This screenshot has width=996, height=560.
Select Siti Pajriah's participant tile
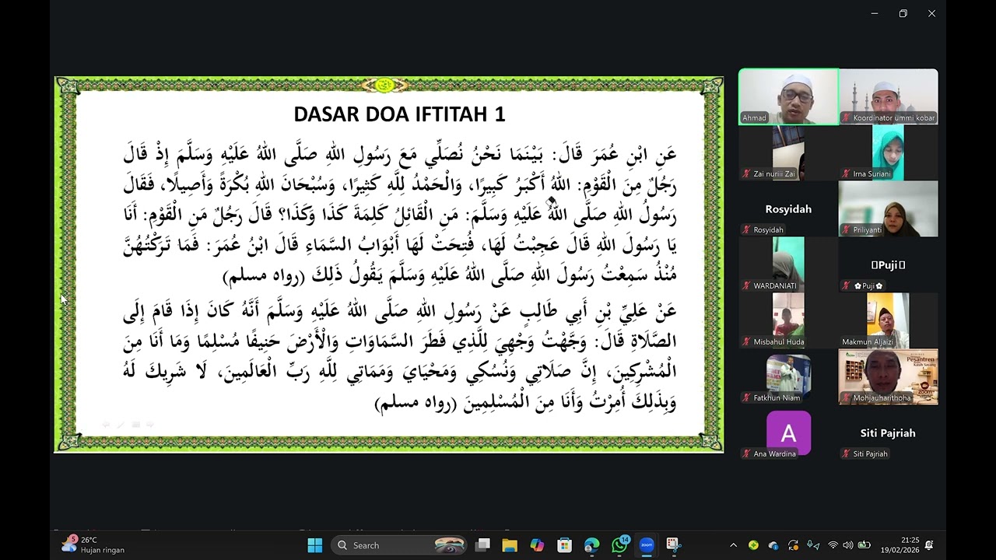(888, 432)
